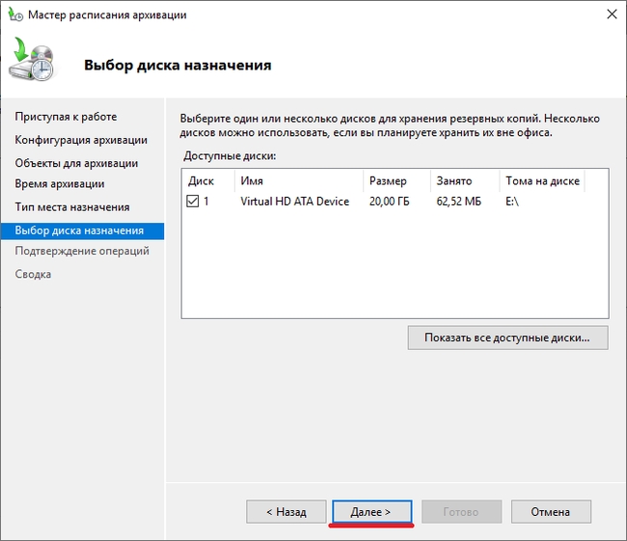Select the "Конфигурация архивации" step

[x=81, y=140]
